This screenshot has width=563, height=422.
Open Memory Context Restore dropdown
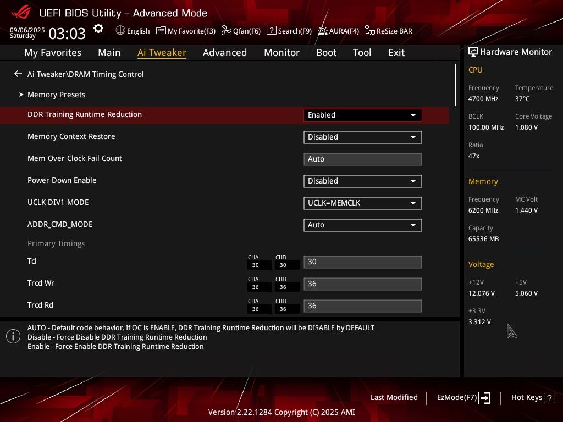click(363, 137)
